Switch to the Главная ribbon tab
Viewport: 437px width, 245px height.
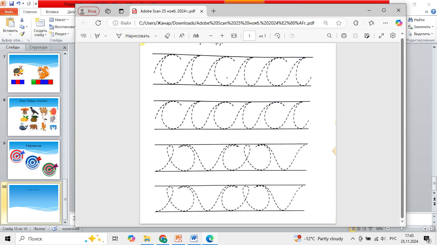[x=30, y=12]
